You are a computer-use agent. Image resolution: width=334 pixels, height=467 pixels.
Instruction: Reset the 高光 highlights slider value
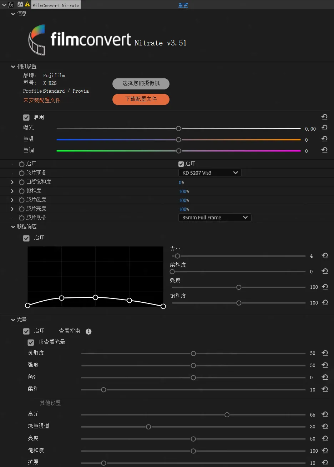[x=325, y=414]
